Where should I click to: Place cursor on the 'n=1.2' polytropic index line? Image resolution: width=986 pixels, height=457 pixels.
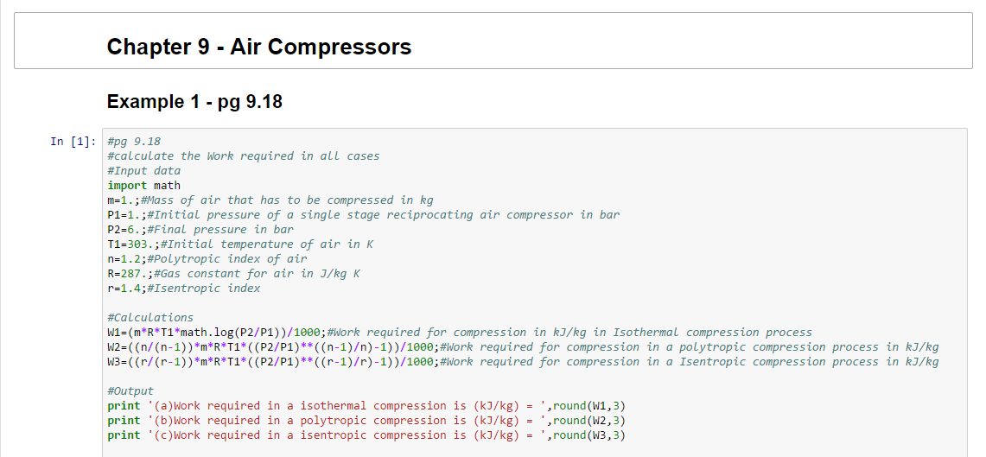tap(207, 259)
